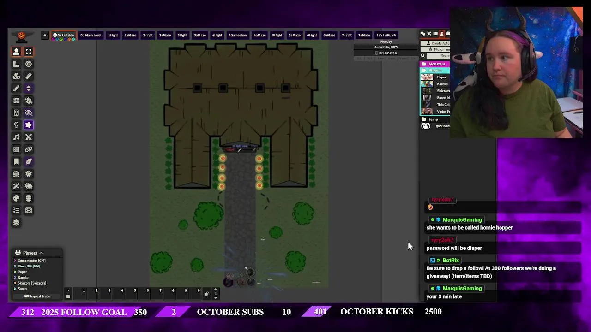This screenshot has width=591, height=332.
Task: Activate the select-targets fullscreen-frame tool
Action: [29, 52]
